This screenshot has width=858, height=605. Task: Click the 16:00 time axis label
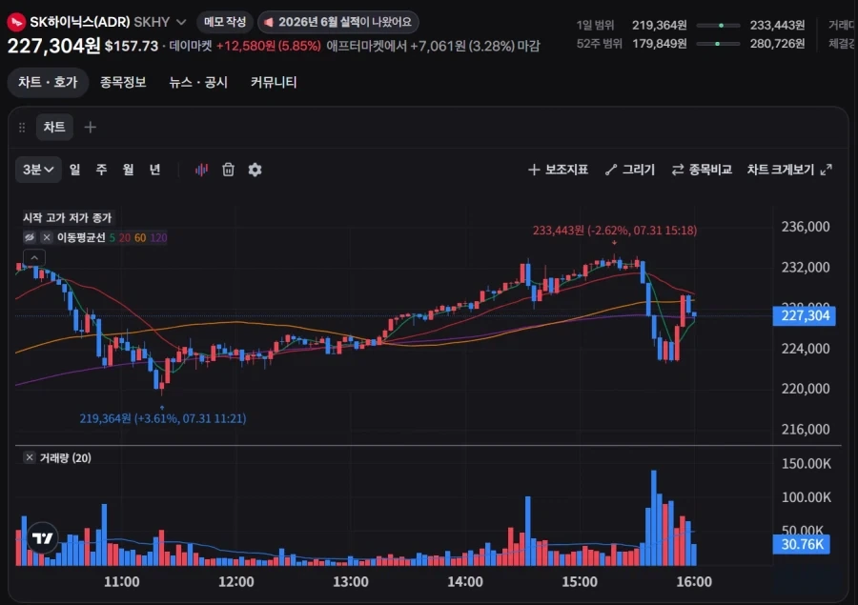694,581
